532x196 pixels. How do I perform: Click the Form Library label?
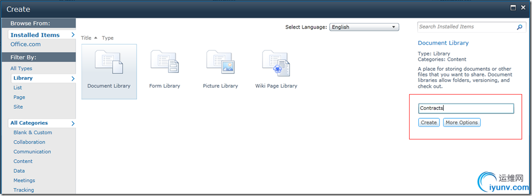click(x=165, y=86)
